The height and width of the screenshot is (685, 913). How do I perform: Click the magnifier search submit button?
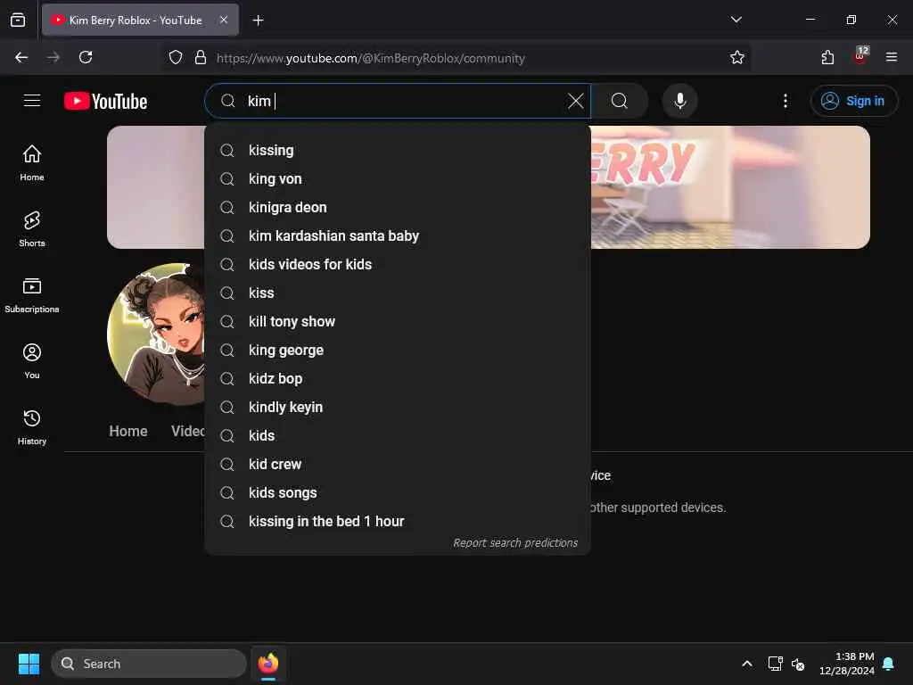[x=620, y=101]
